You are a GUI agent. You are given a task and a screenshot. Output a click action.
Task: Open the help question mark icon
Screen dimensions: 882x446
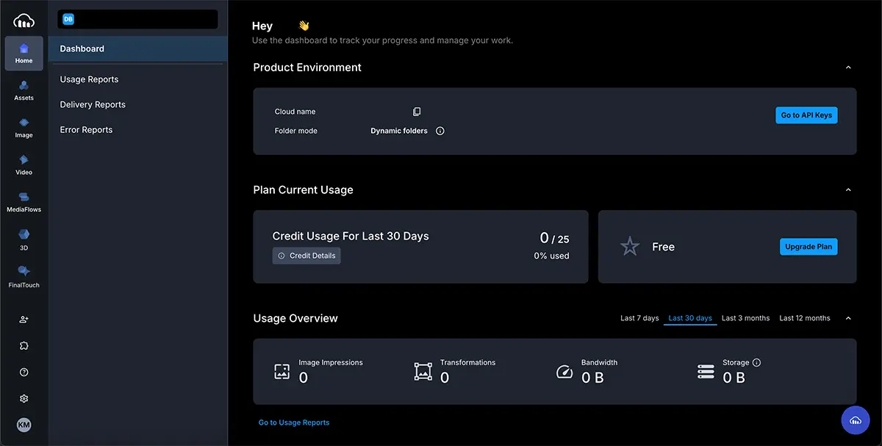point(24,373)
